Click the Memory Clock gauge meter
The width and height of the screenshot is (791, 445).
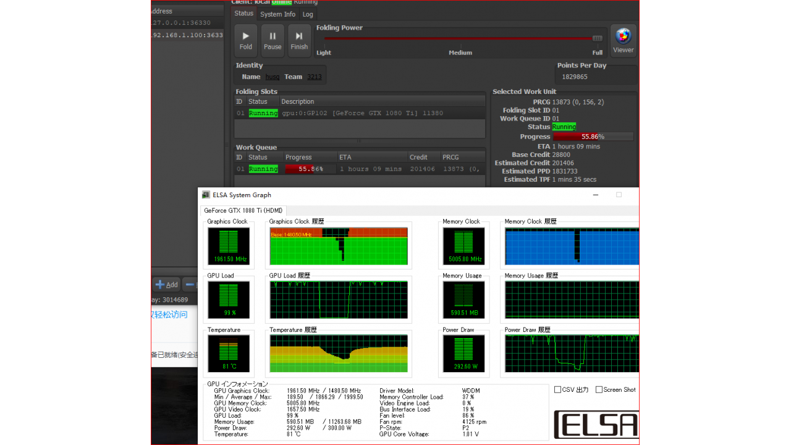464,247
